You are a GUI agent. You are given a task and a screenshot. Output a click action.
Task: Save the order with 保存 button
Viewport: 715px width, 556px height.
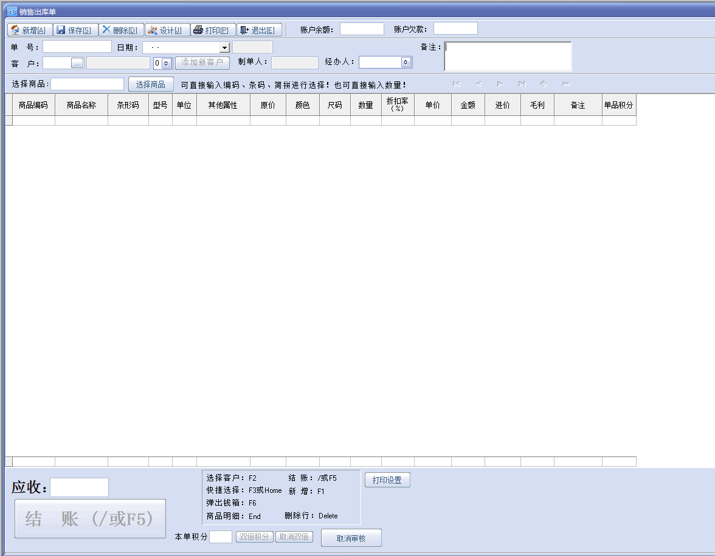75,30
